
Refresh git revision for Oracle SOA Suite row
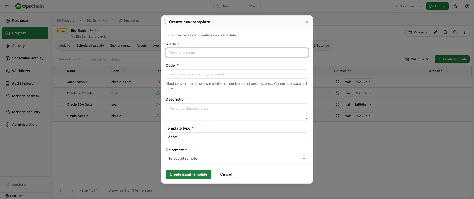337,104
